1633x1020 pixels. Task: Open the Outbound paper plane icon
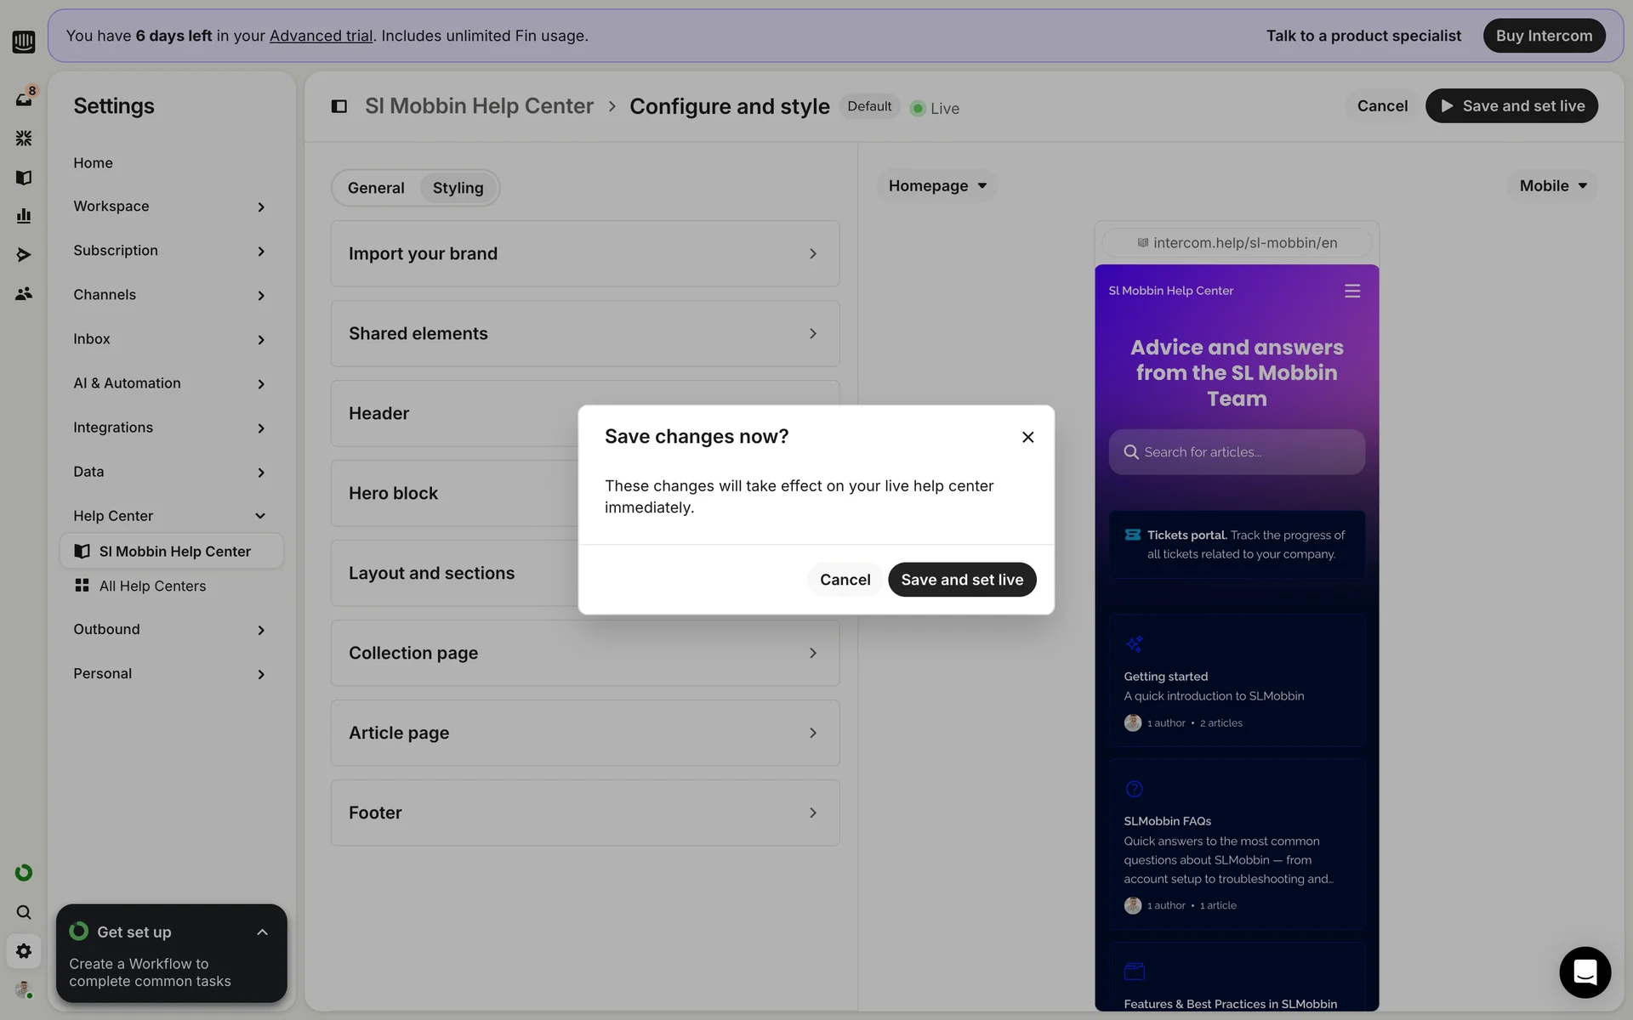(24, 255)
